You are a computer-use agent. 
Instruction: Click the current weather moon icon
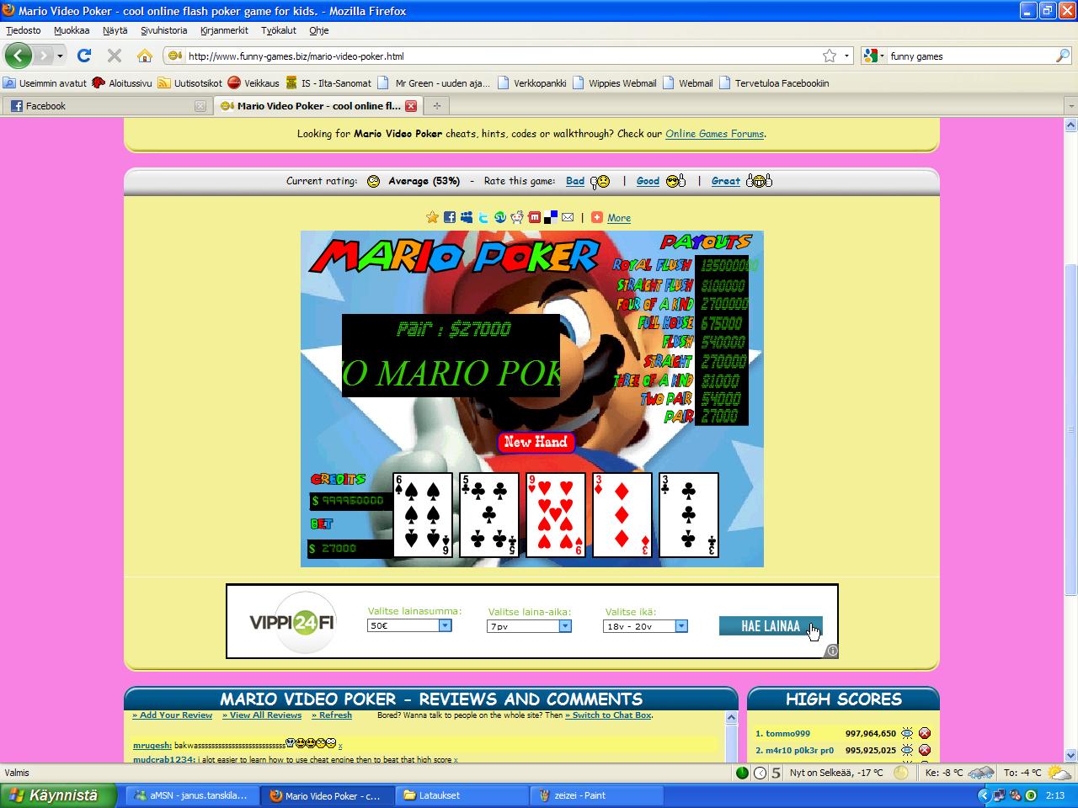tap(901, 773)
